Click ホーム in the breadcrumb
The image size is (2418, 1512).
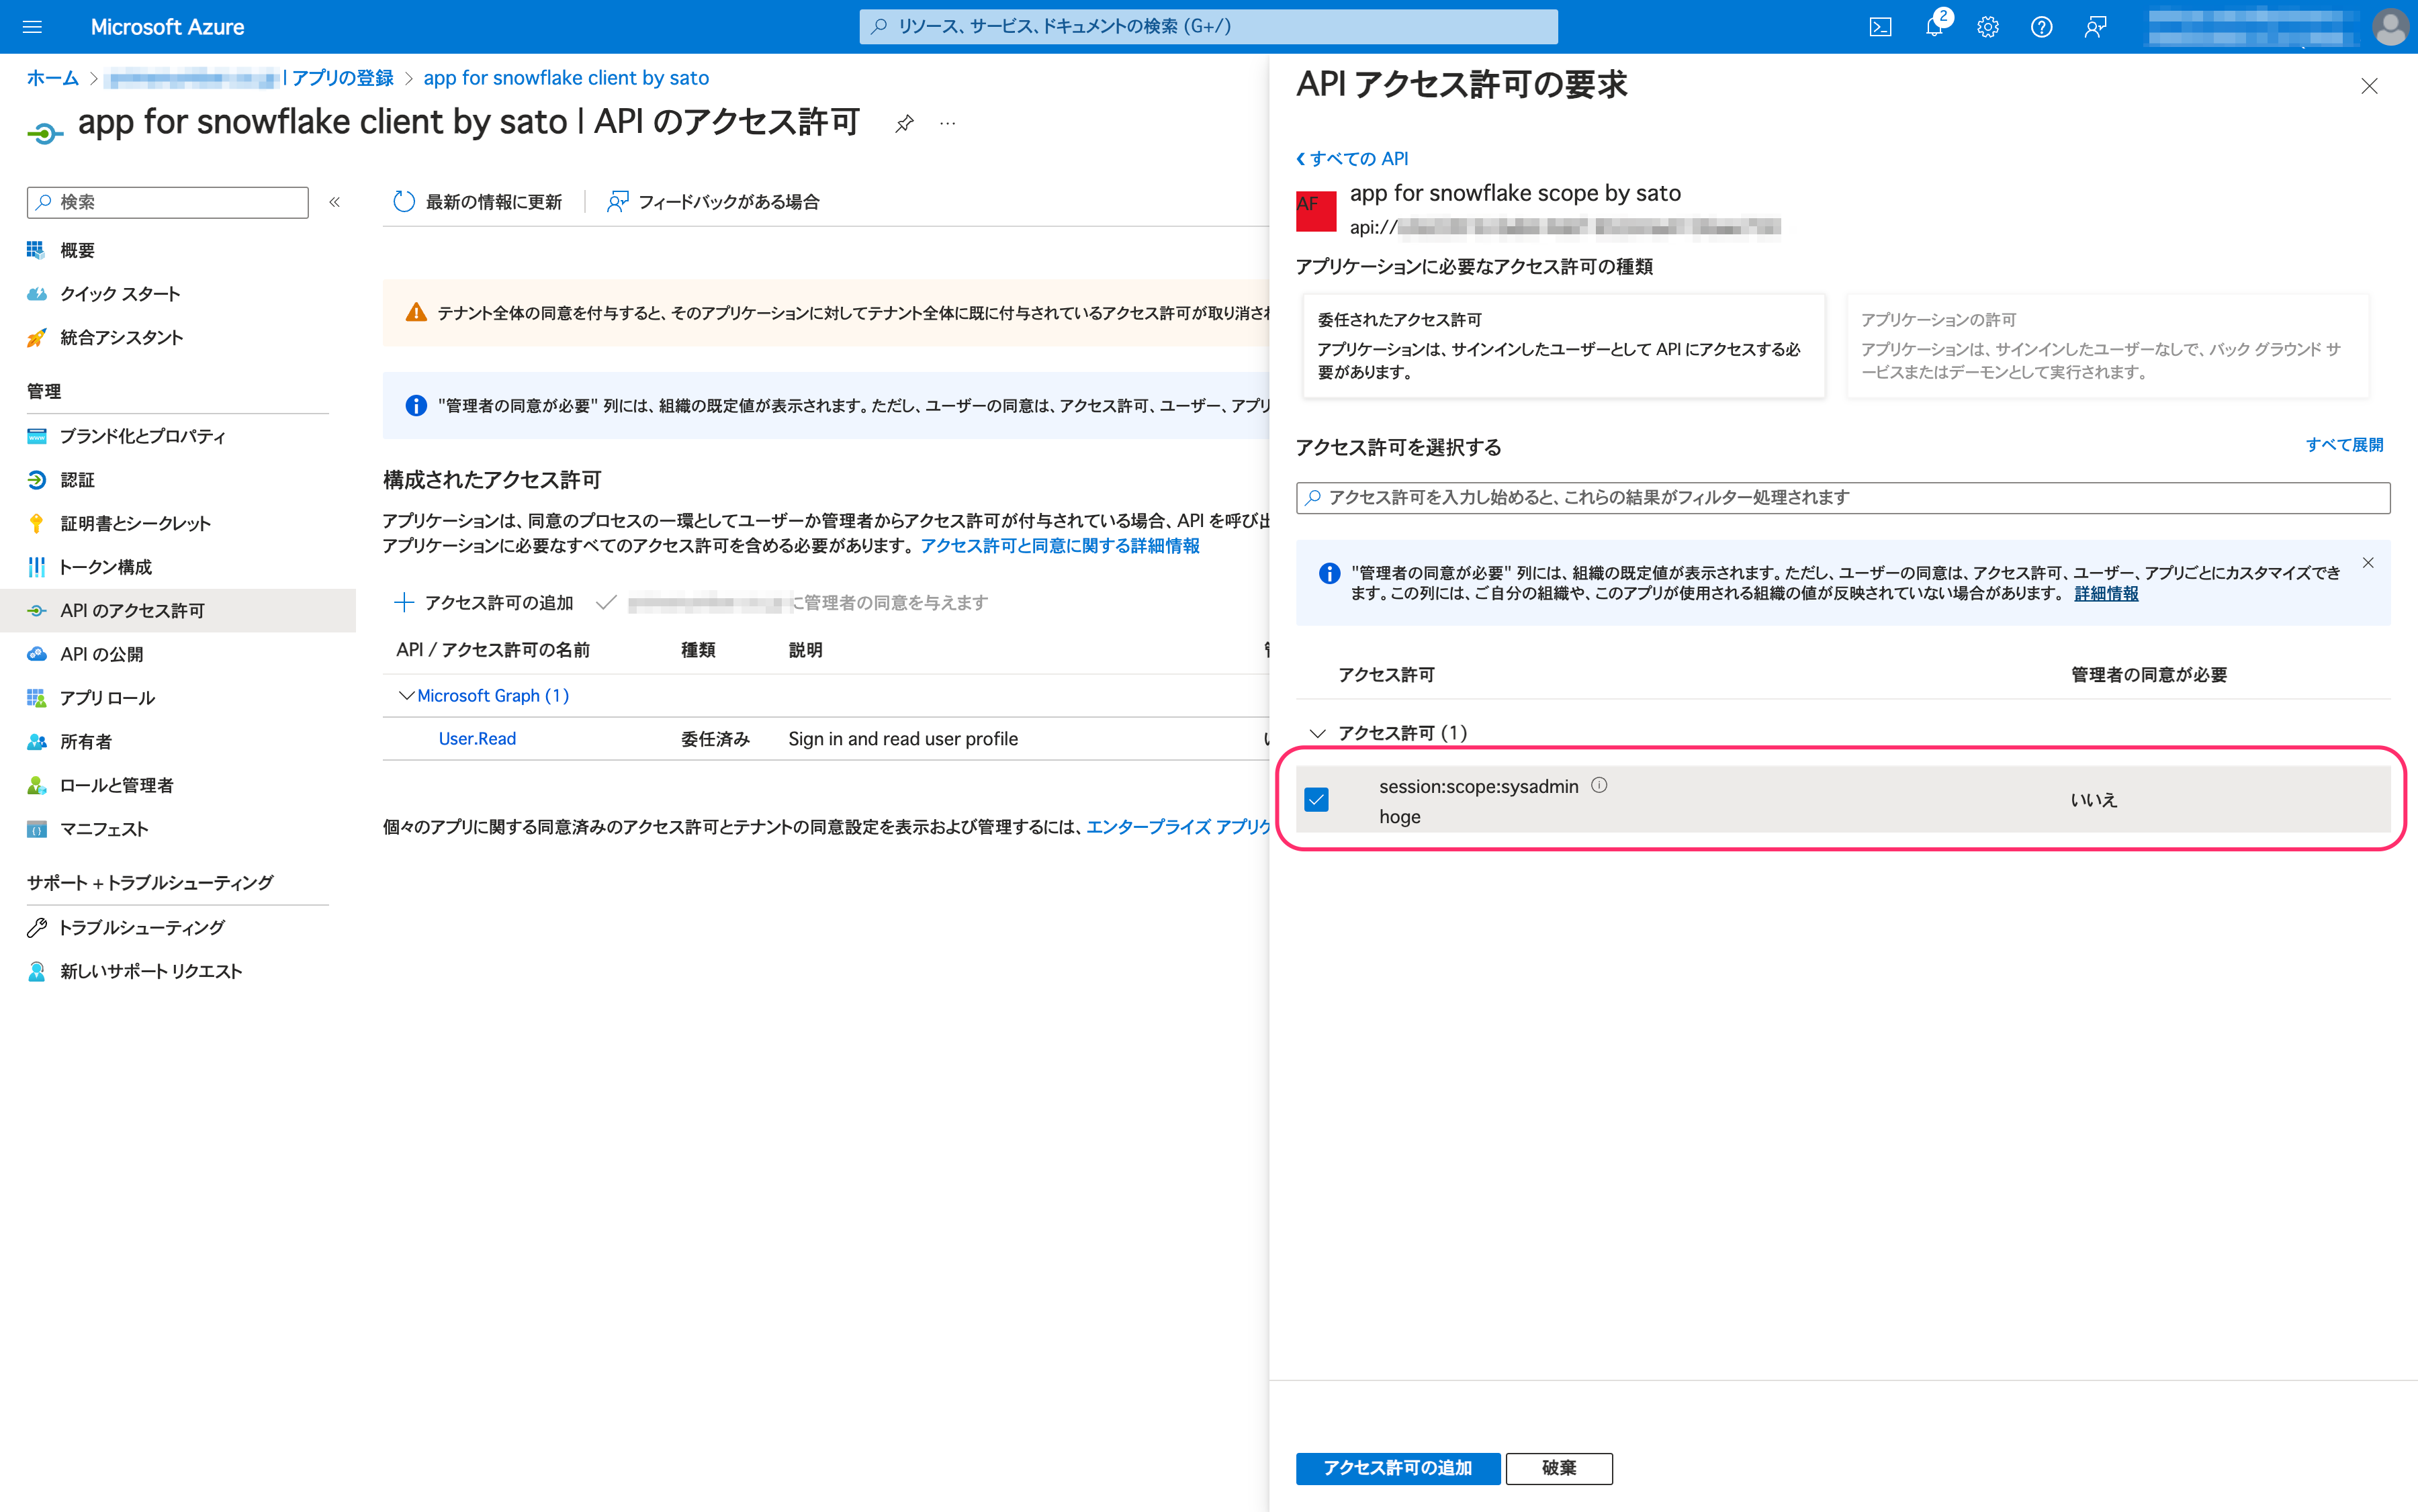[52, 78]
